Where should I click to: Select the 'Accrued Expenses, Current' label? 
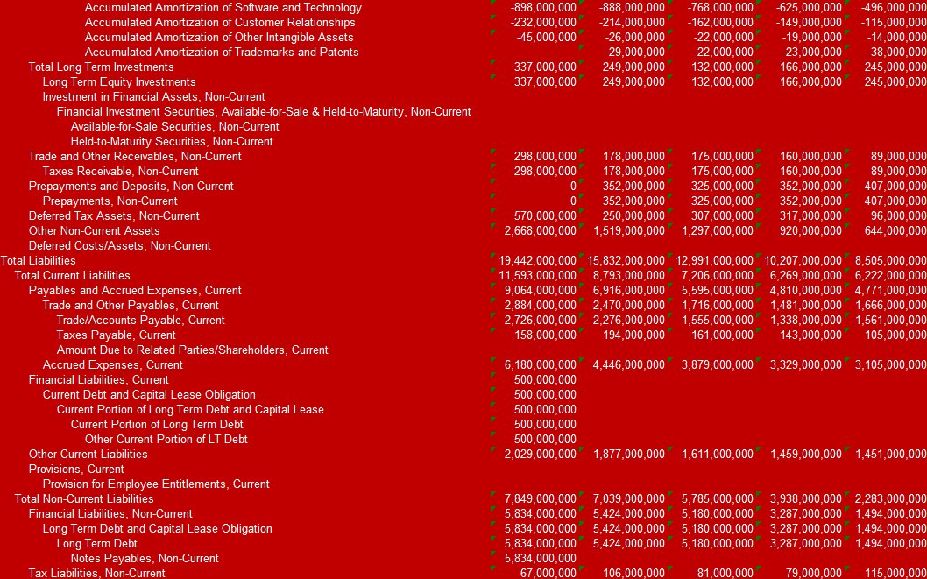pos(112,365)
